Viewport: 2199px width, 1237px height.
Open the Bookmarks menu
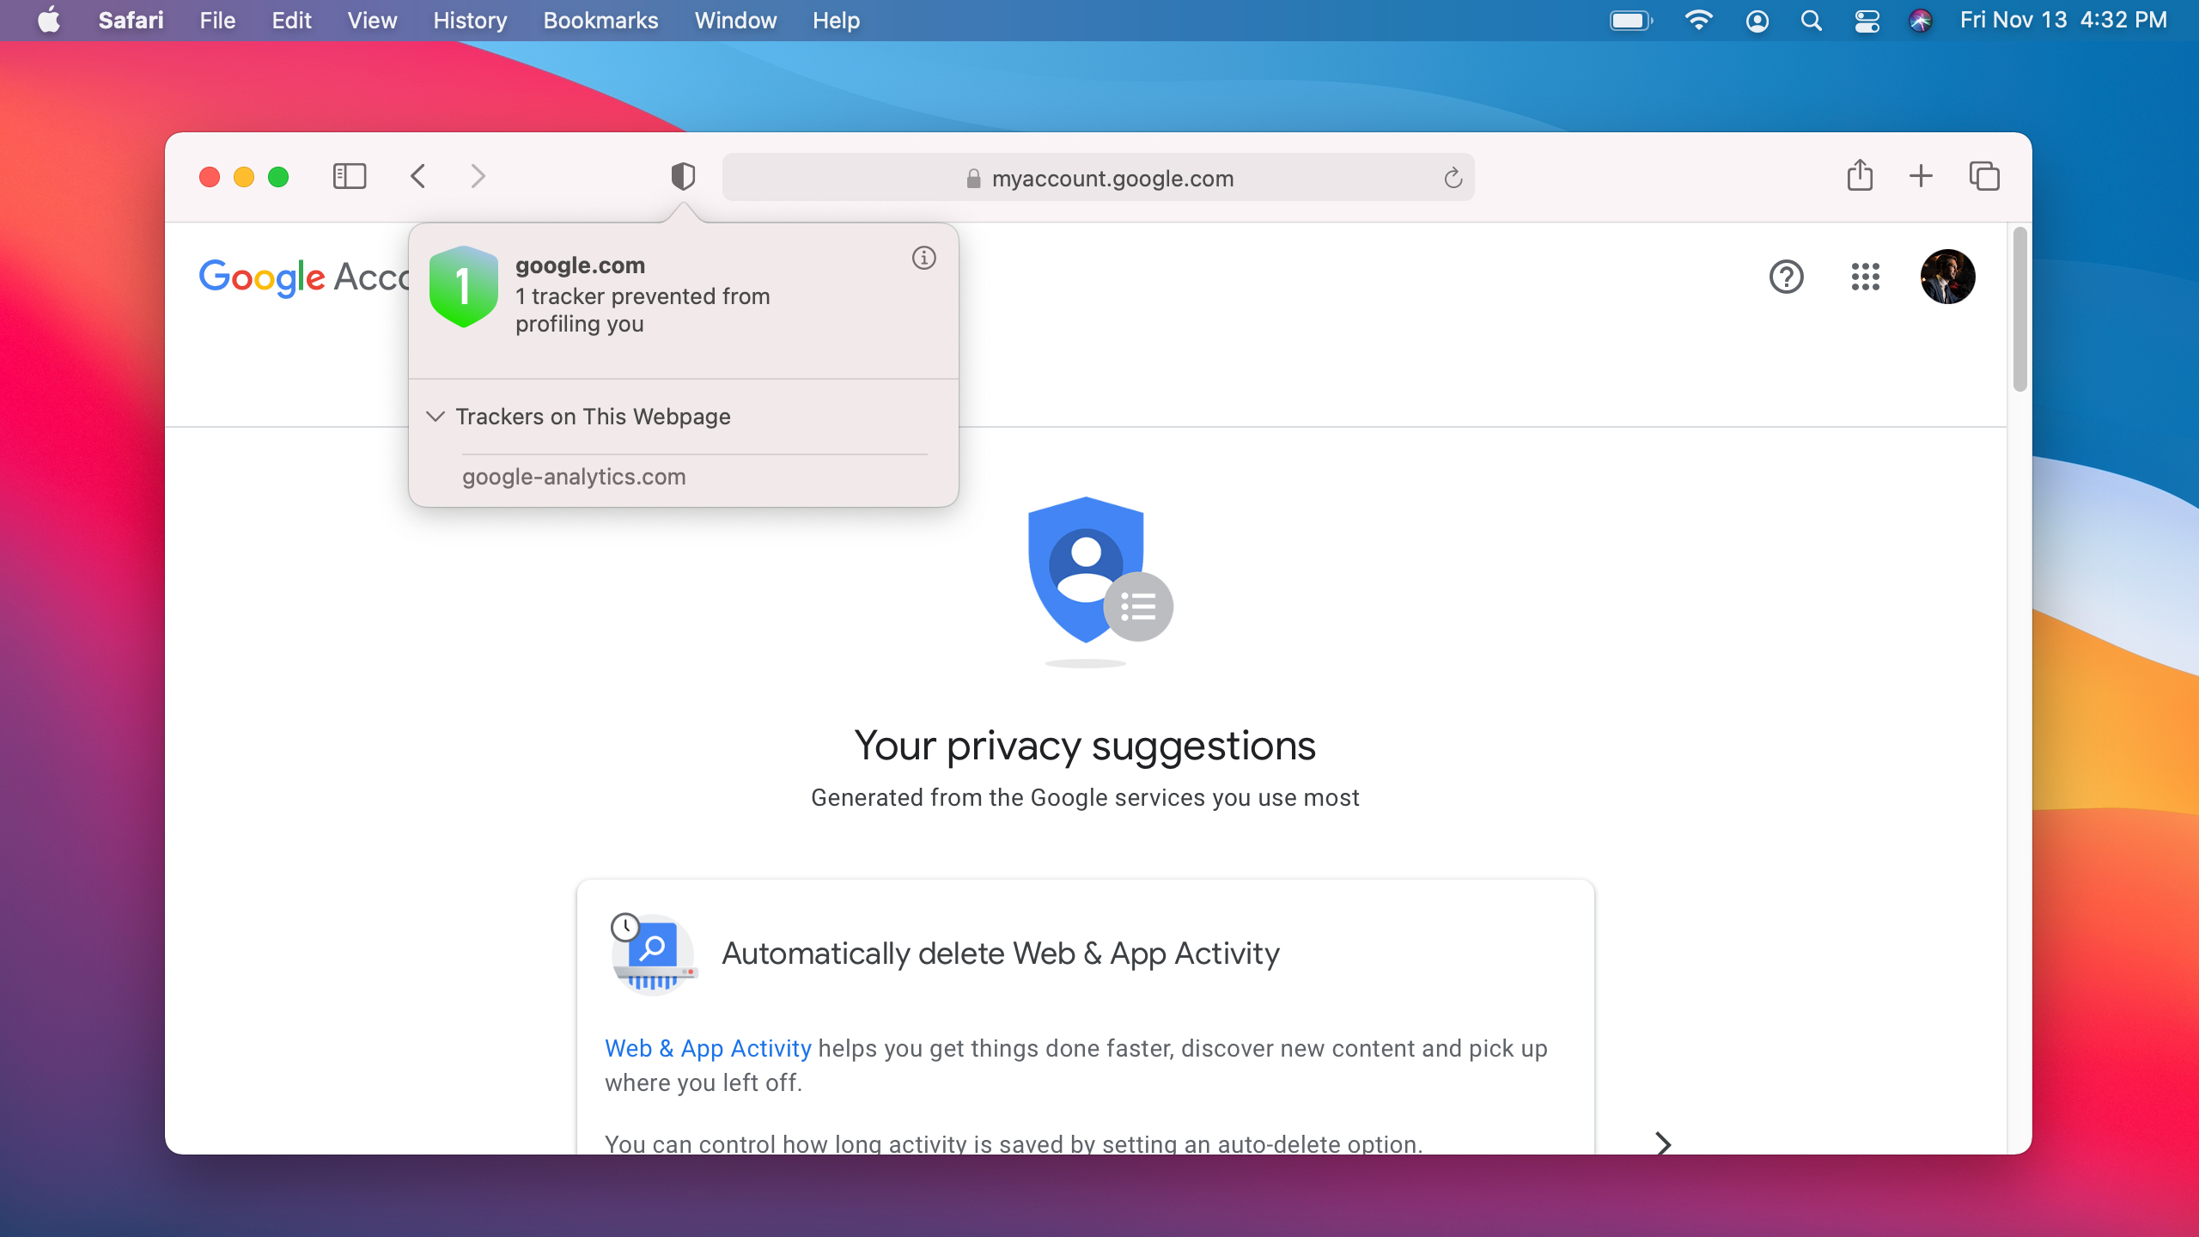click(x=600, y=20)
